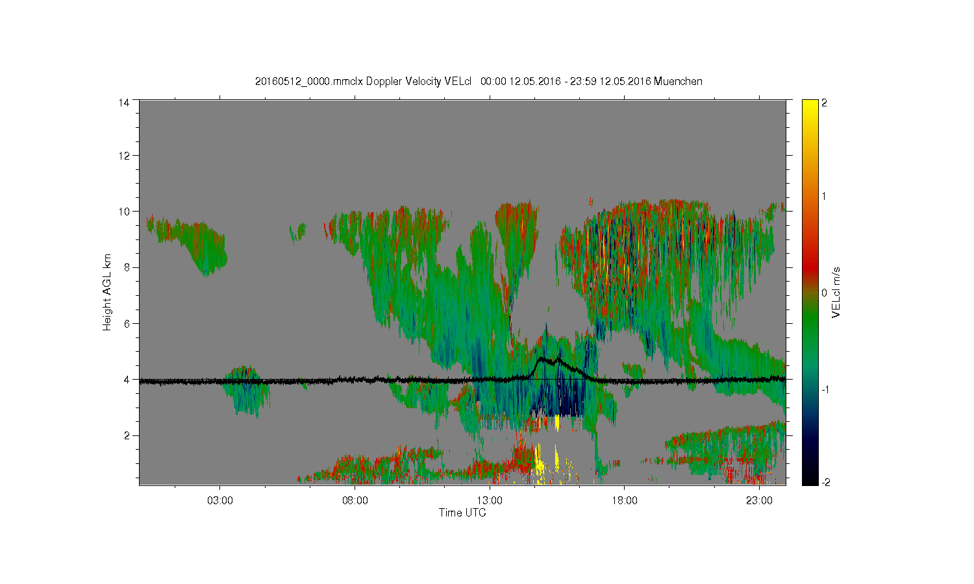Click the height tick label 8

click(x=127, y=267)
